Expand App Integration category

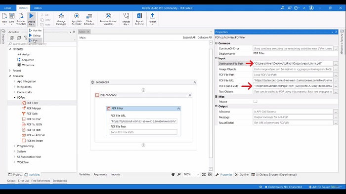click(x=14, y=81)
